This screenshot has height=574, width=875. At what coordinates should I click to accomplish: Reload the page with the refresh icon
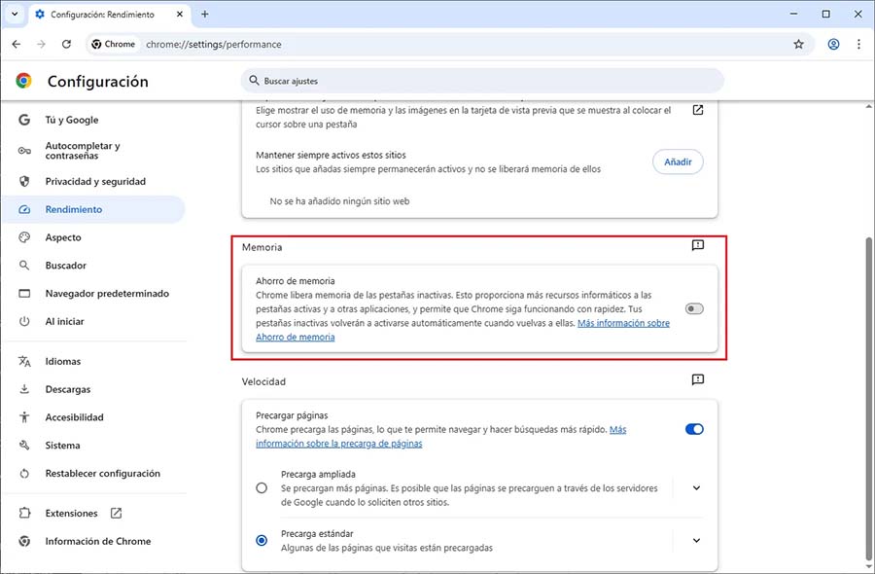pos(66,44)
